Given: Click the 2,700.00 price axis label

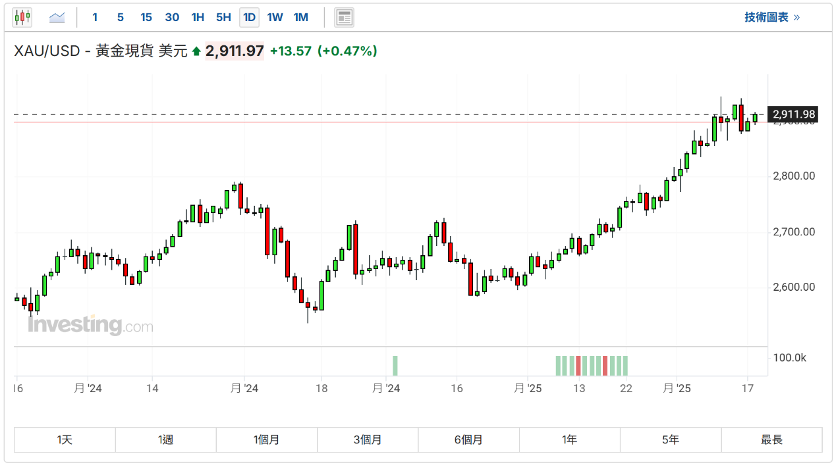Looking at the screenshot, I should click(x=794, y=232).
